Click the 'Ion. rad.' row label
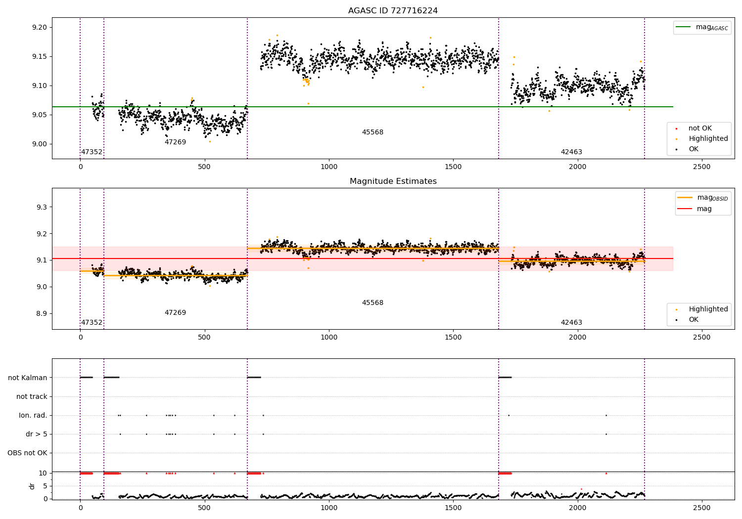The image size is (742, 519). pos(33,415)
